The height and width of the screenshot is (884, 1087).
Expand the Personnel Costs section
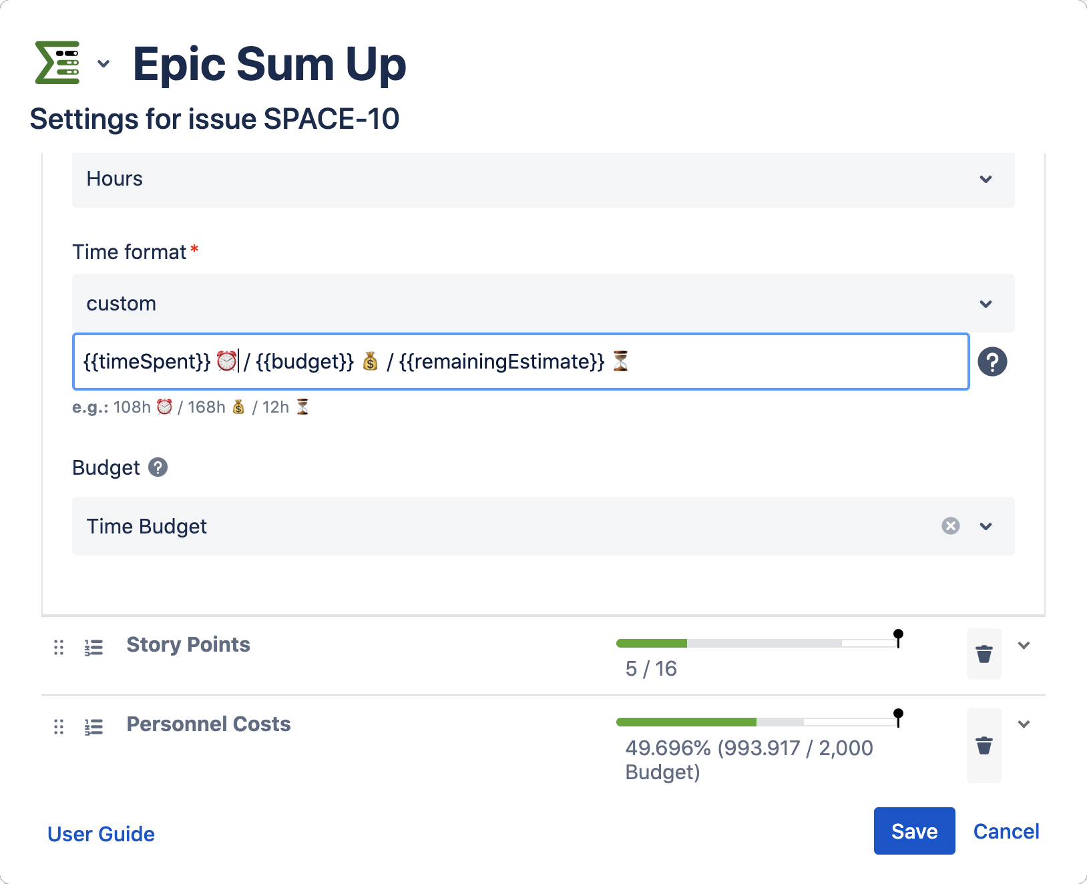coord(1024,724)
